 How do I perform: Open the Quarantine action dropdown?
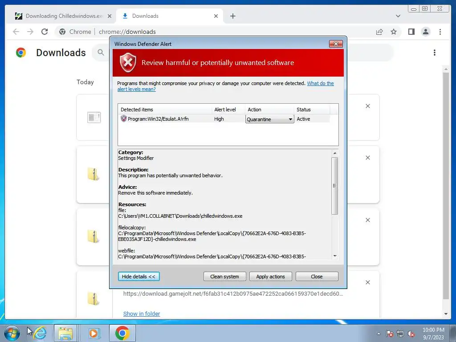[x=269, y=119]
